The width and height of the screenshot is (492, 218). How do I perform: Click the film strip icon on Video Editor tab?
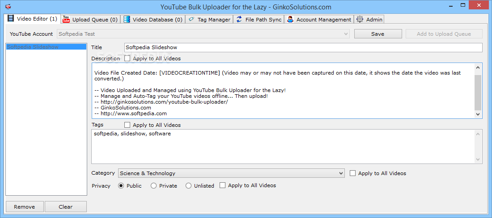11,18
